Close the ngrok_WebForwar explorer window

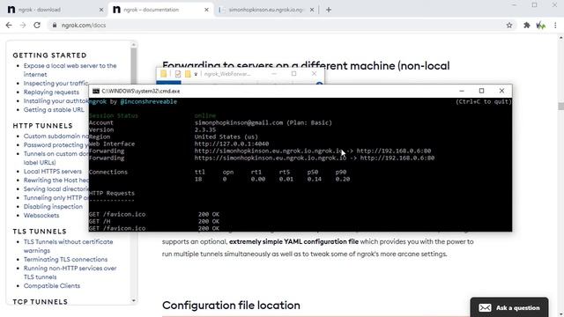pyautogui.click(x=314, y=74)
